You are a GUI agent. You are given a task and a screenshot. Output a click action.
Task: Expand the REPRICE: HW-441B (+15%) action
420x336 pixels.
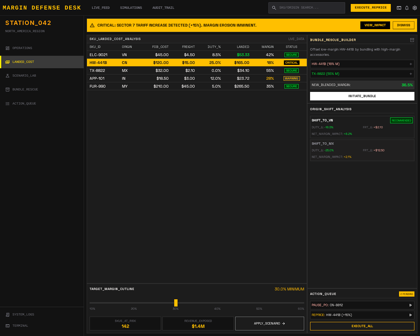tap(411, 315)
